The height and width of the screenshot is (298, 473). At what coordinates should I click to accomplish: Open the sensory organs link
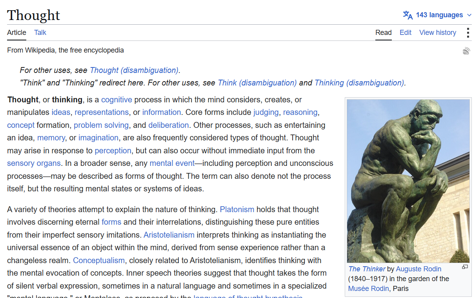pyautogui.click(x=34, y=163)
